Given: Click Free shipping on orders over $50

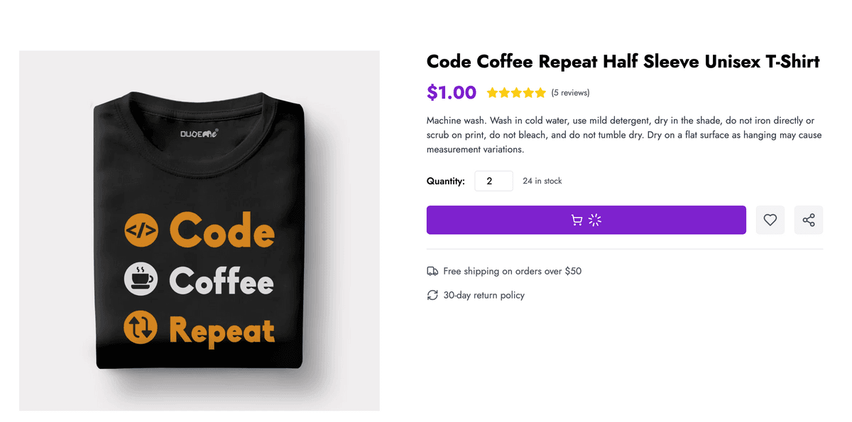Looking at the screenshot, I should pos(513,271).
